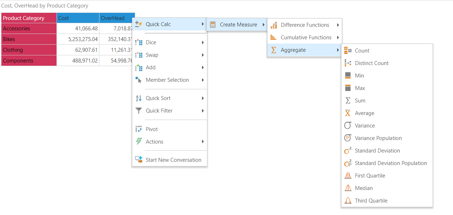Expand the Dice submenu arrow

click(x=203, y=42)
